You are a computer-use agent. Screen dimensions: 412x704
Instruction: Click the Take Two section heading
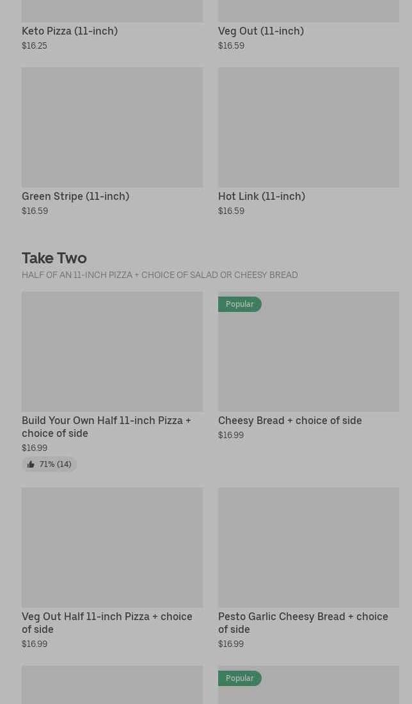[54, 258]
